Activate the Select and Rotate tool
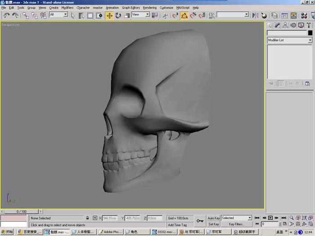Image resolution: width=315 pixels, height=236 pixels. pos(118,15)
